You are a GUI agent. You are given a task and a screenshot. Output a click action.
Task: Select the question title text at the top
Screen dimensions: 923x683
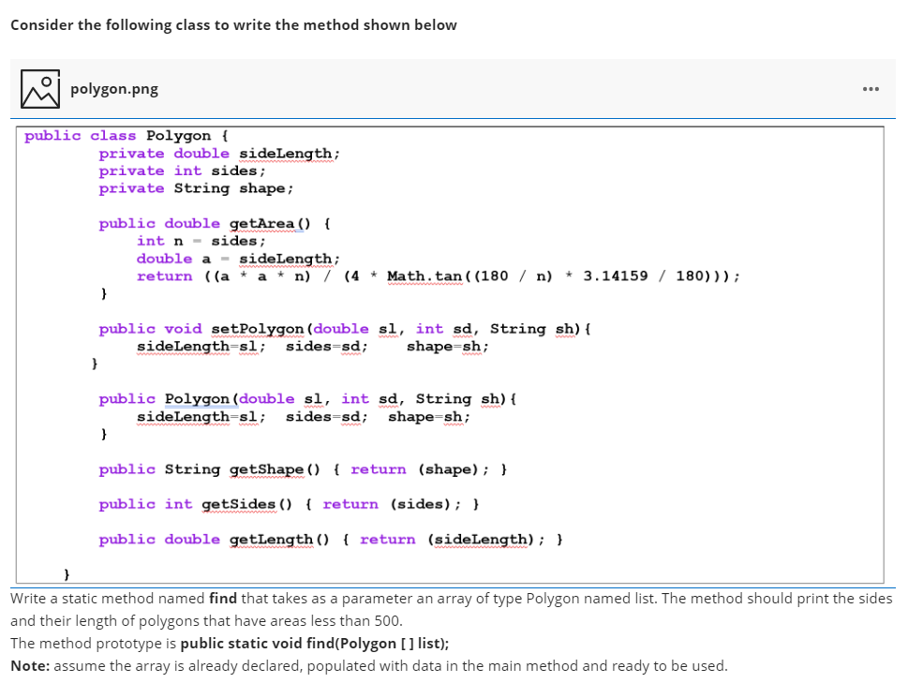(x=232, y=24)
